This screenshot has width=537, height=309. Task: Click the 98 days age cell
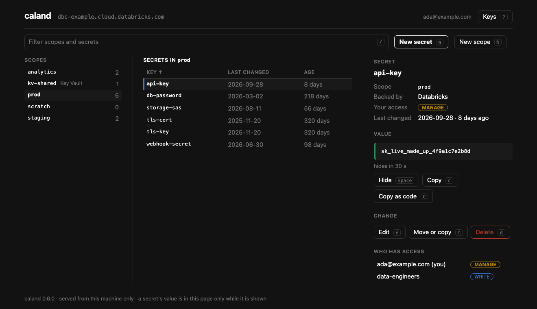(315, 145)
